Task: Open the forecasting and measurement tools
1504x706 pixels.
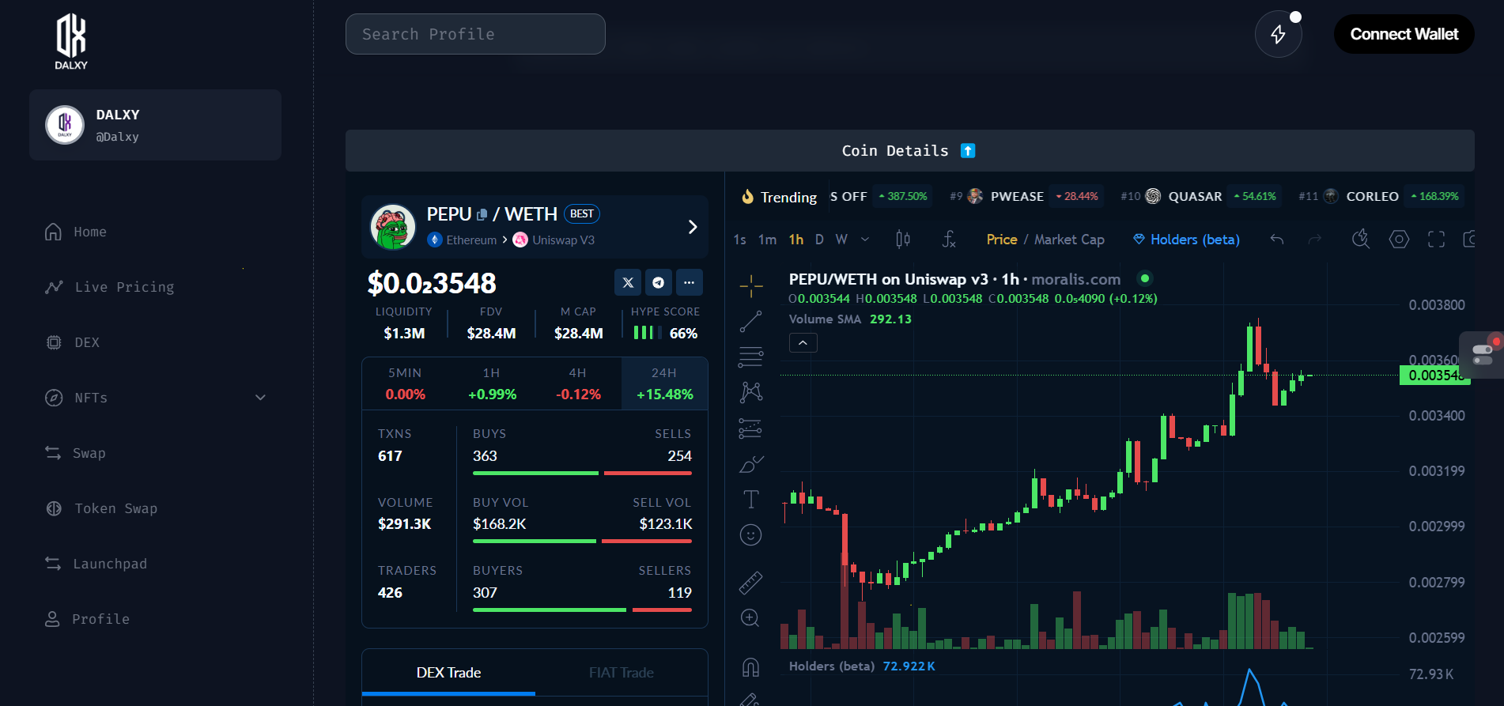Action: click(750, 429)
